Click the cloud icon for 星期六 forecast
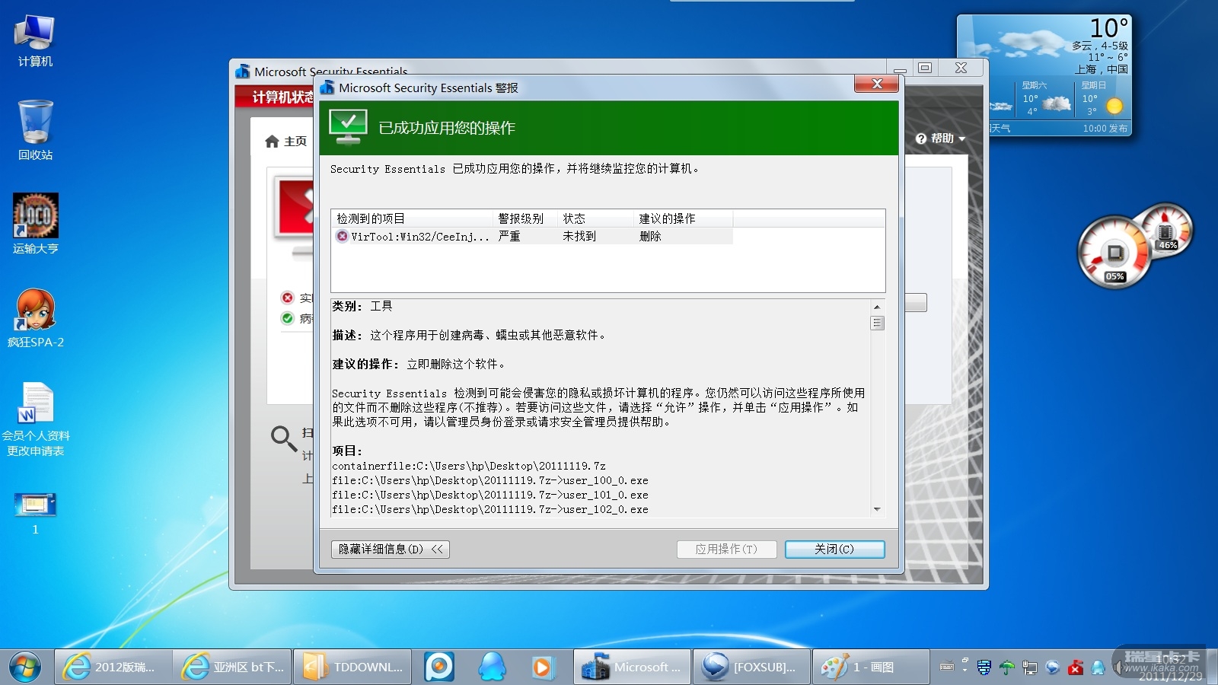1218x685 pixels. [1057, 104]
